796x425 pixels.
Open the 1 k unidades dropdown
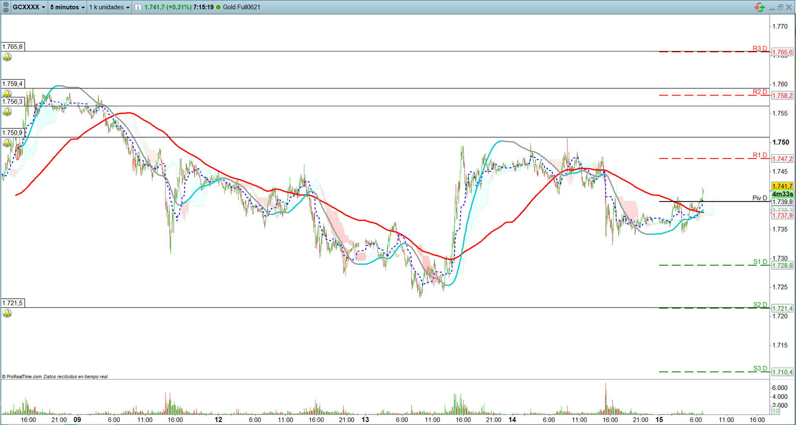point(109,7)
